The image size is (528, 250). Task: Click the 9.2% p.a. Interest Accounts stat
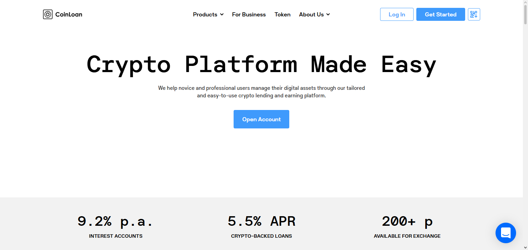(x=115, y=226)
